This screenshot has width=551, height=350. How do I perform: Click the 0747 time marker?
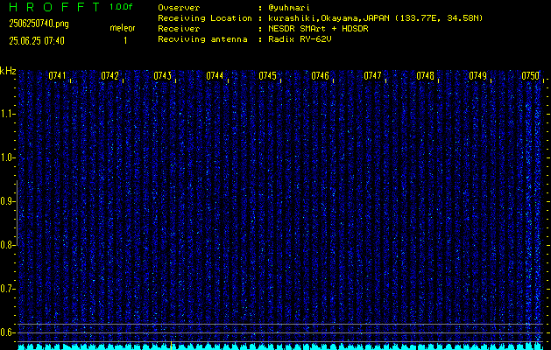pyautogui.click(x=372, y=76)
